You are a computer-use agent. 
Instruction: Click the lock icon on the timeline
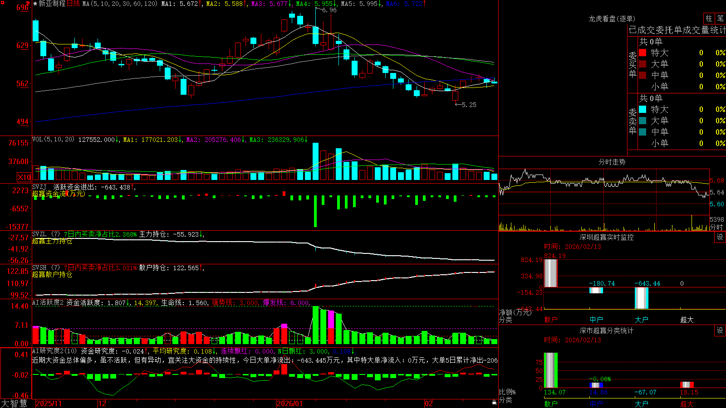coord(495,403)
